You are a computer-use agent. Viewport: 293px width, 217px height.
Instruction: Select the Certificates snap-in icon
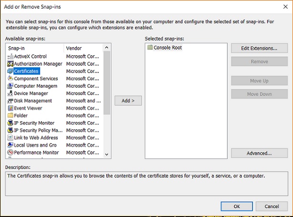pos(10,71)
